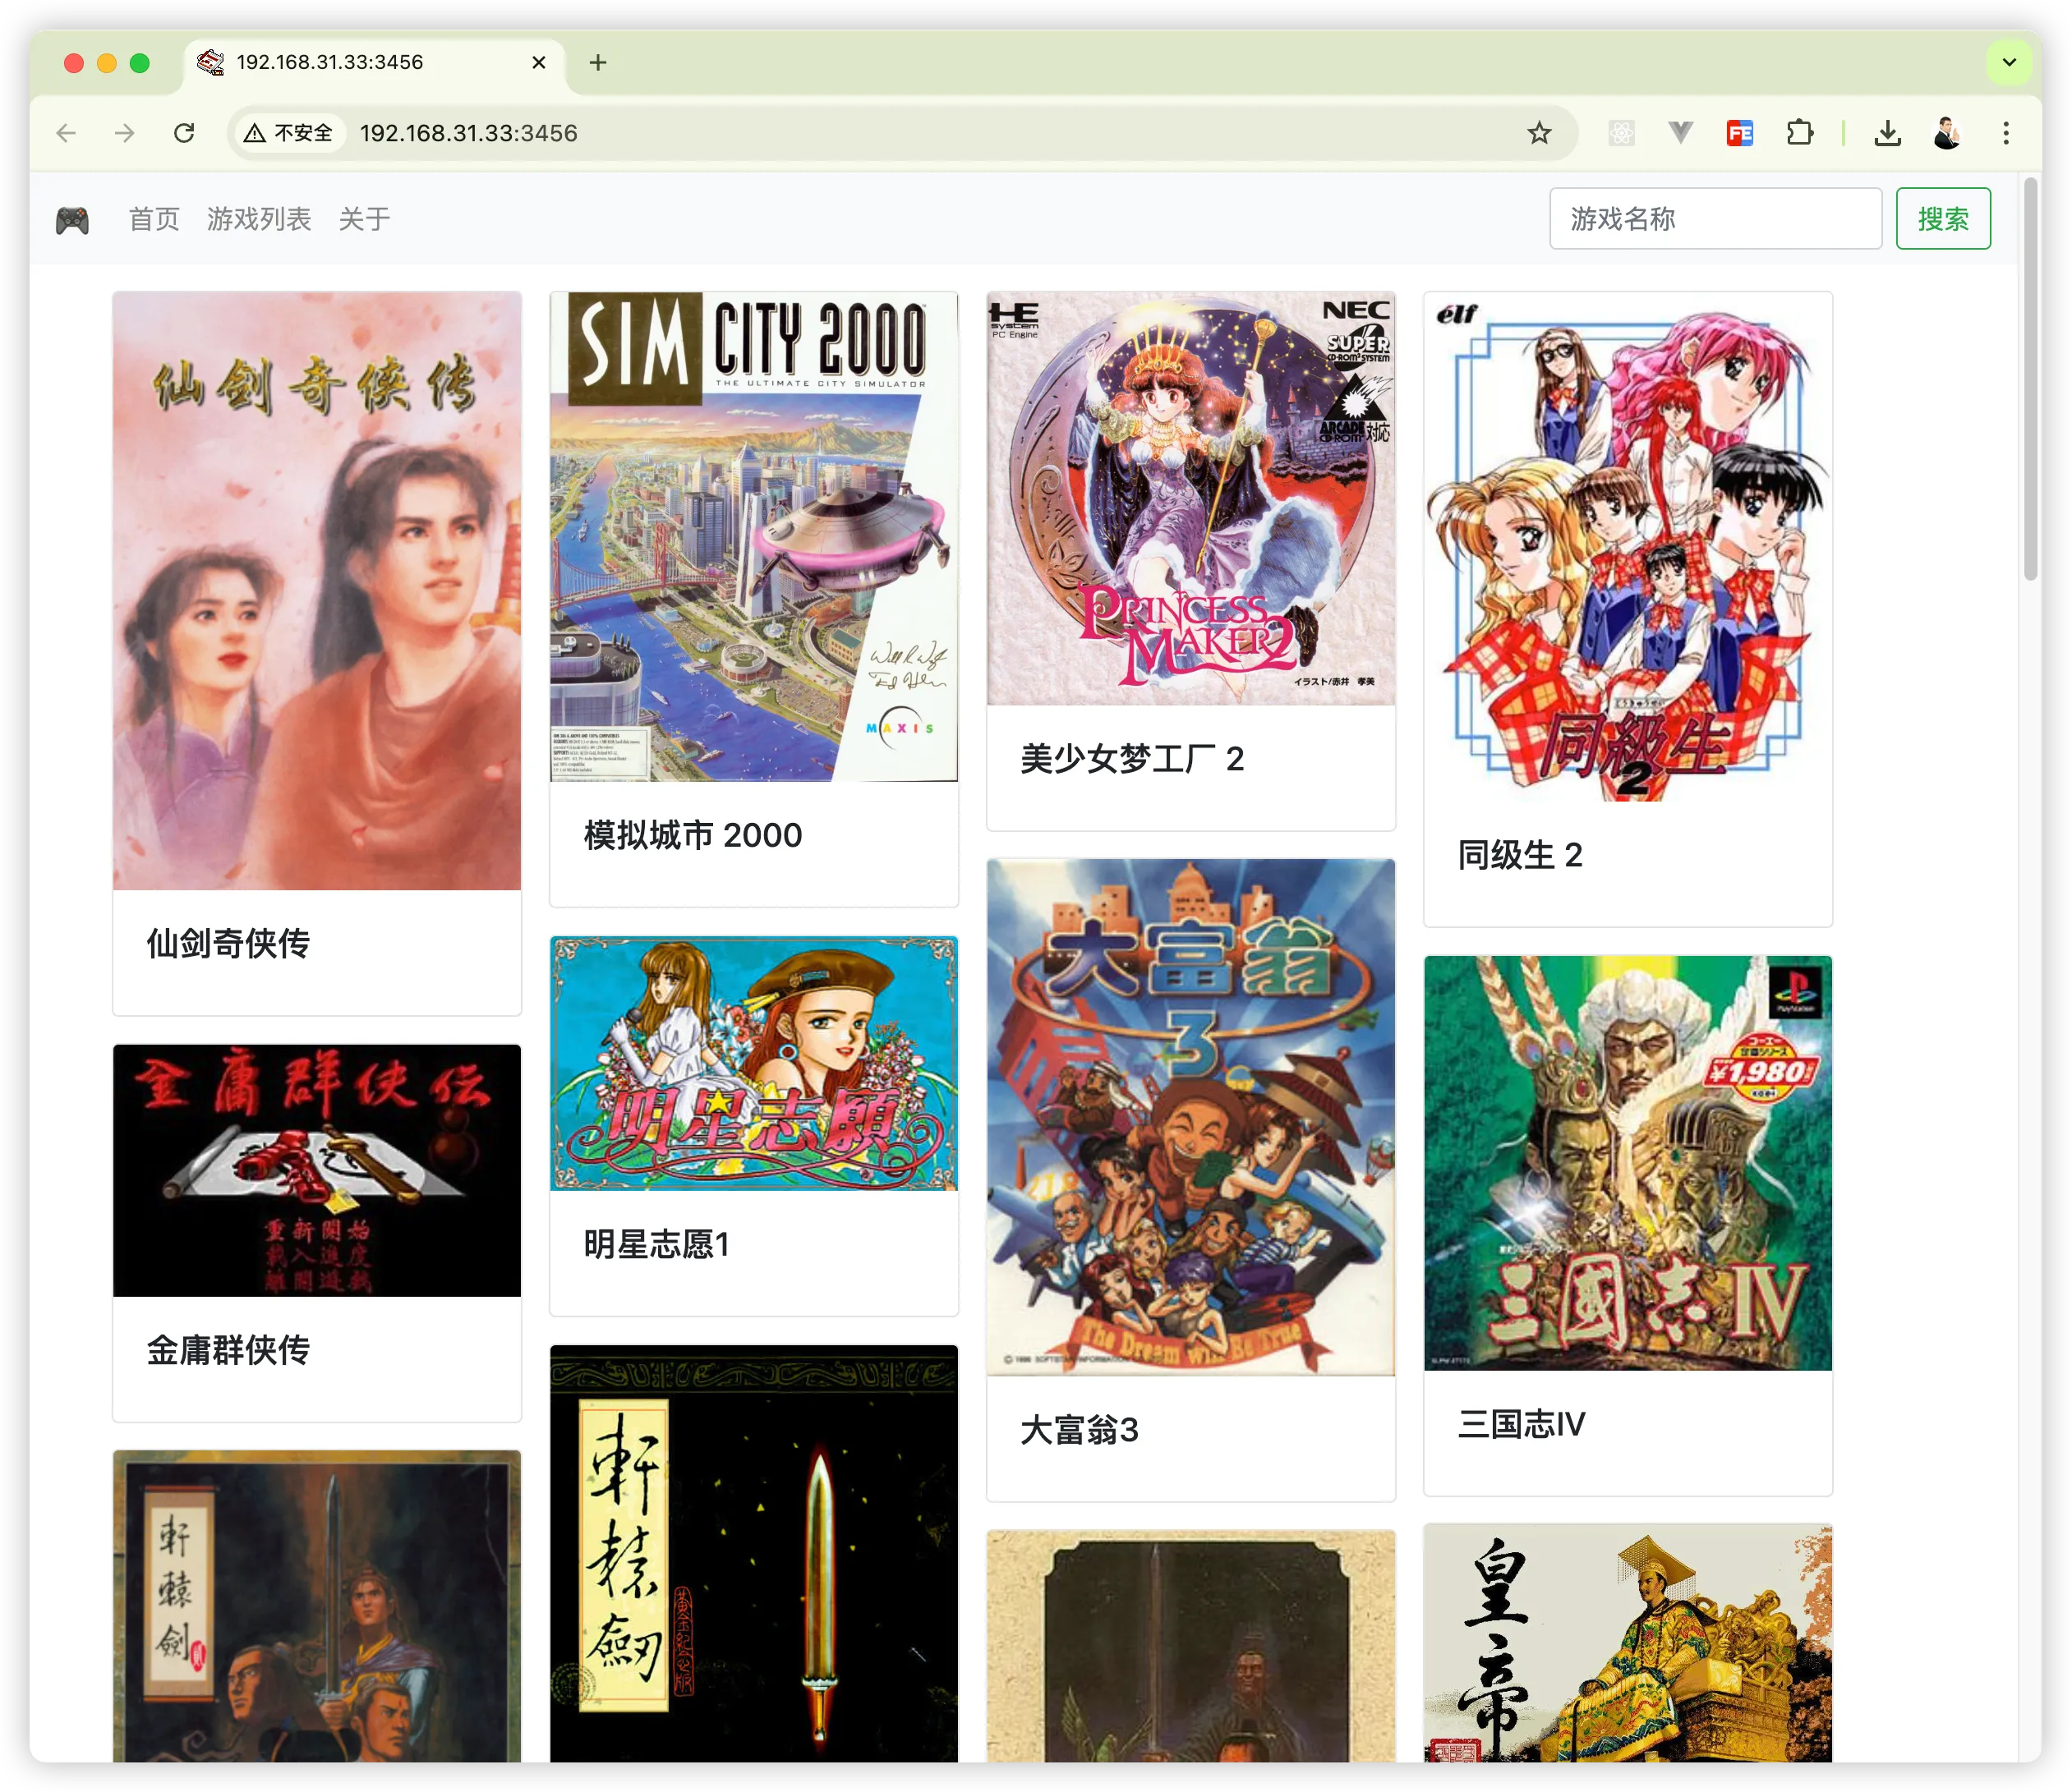Open a new browser tab with plus icon

(598, 62)
